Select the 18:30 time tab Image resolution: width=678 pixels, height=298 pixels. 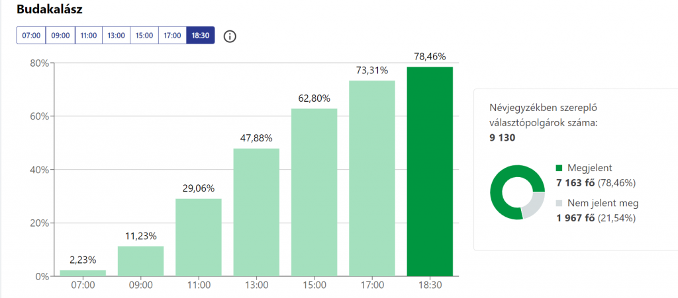pyautogui.click(x=200, y=36)
